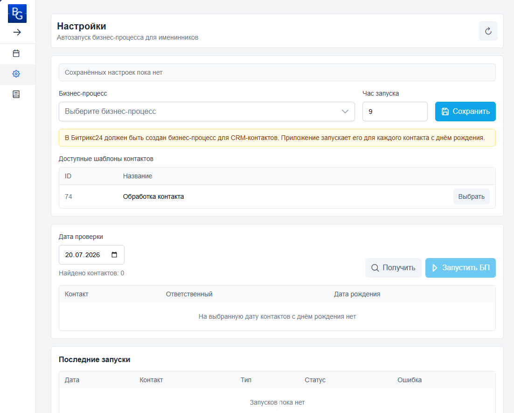Click the Ответственный column header
This screenshot has height=413, width=514.
click(x=189, y=294)
